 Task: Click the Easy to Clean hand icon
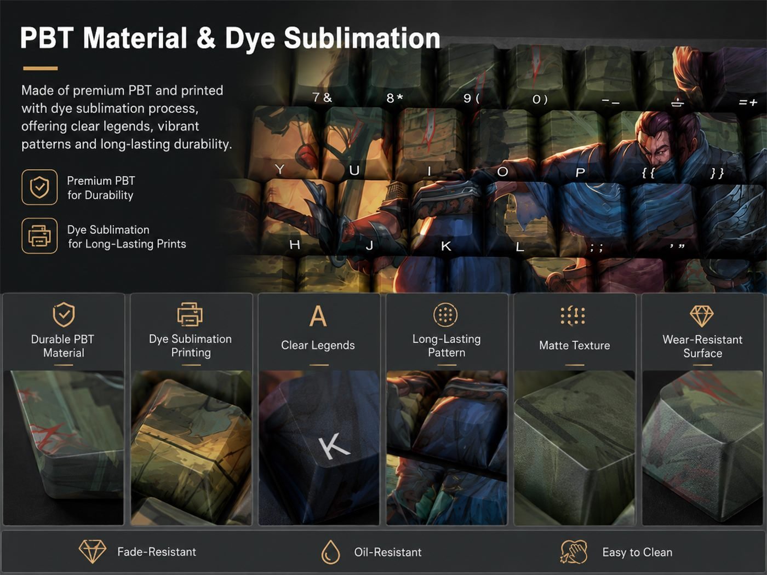point(574,552)
